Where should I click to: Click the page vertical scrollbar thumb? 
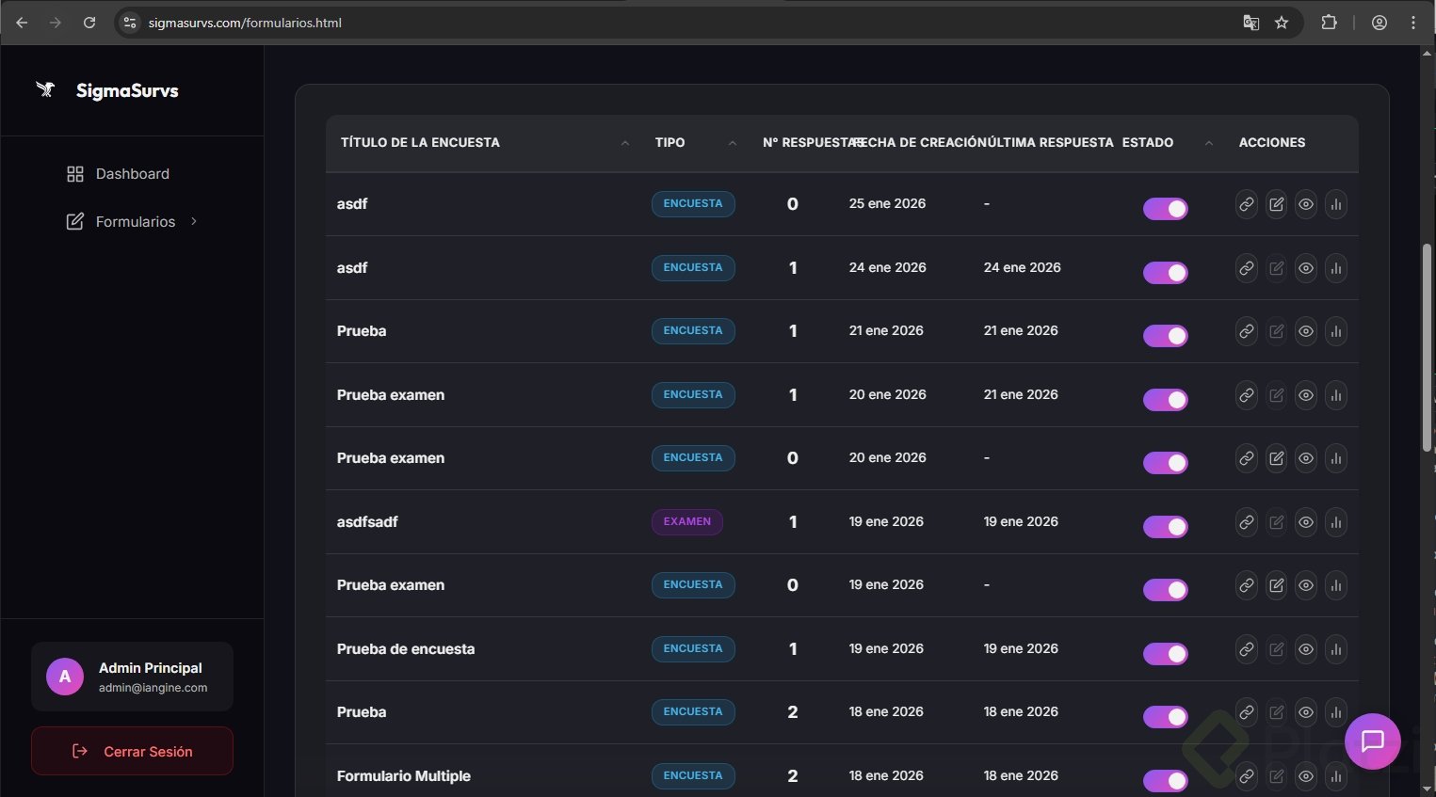click(1427, 348)
